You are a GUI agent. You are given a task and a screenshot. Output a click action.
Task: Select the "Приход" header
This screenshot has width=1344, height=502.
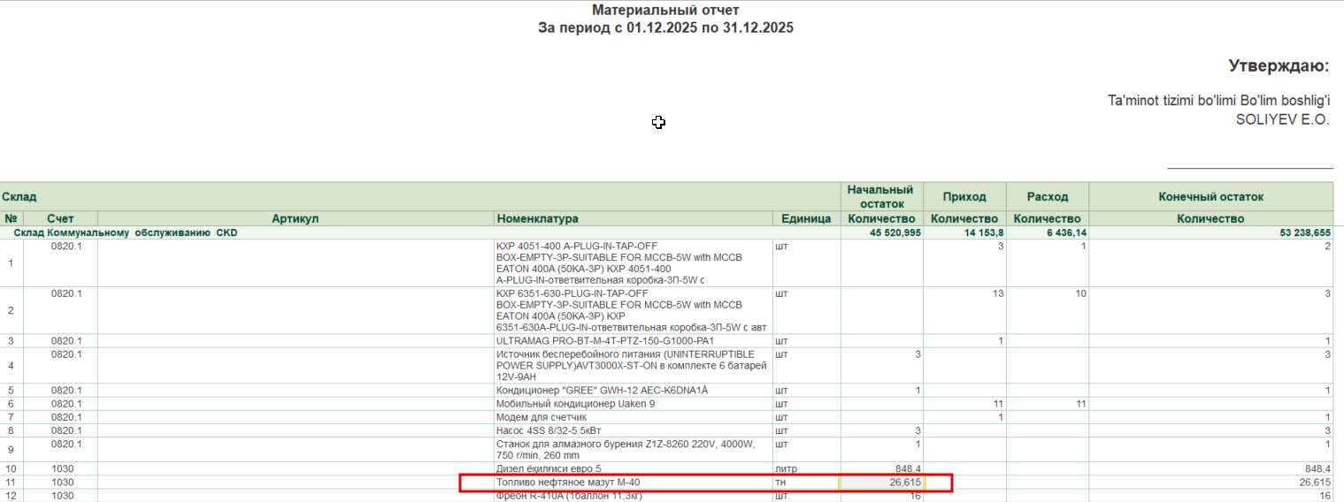[964, 197]
